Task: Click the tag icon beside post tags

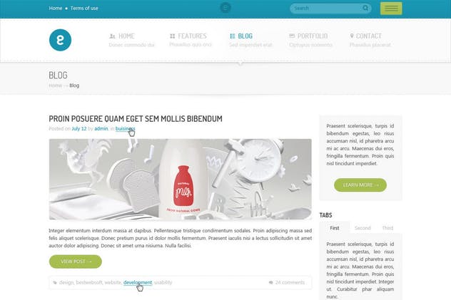Action: 55,283
